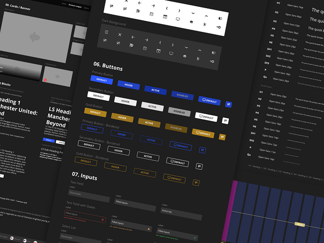The image size is (324, 243).
Task: Click the green checkmark in success input field
Action: point(195,238)
